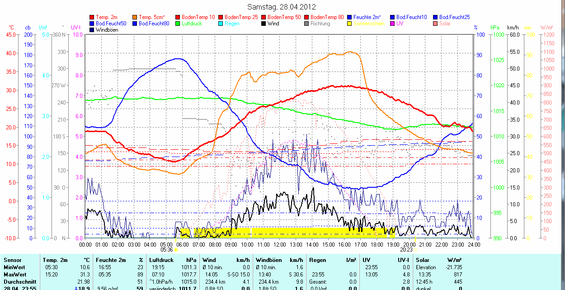The width and height of the screenshot is (565, 290).
Task: Click the BodenTemp 10 legend color box
Action: coord(178,17)
